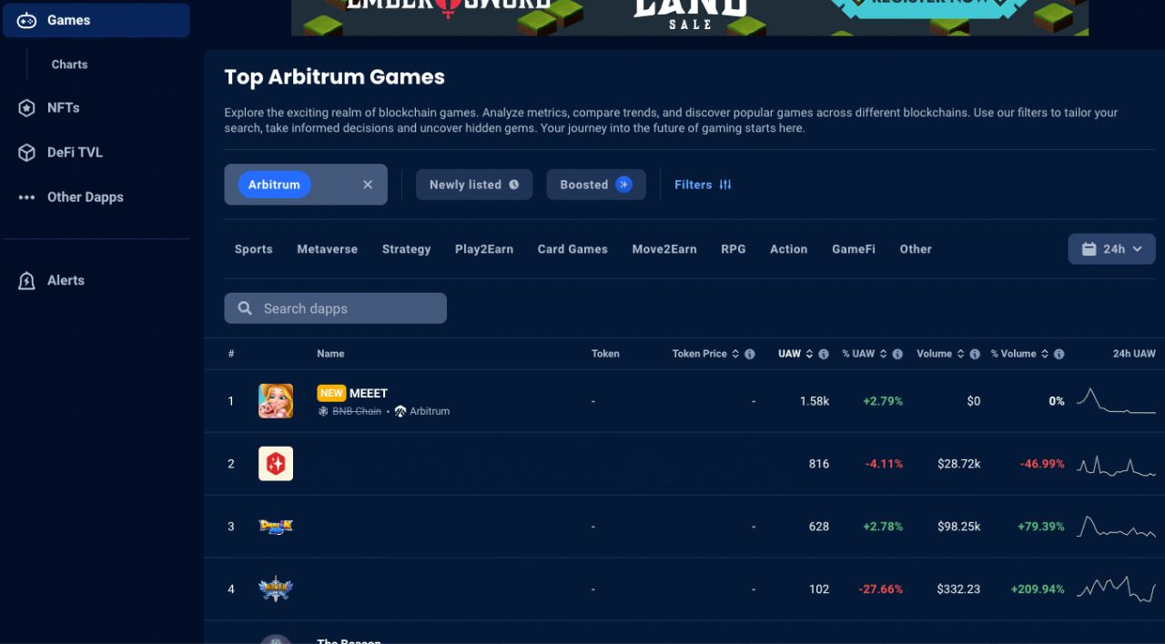Screen dimensions: 1165x644
Task: Expand the Filters options
Action: click(x=703, y=185)
